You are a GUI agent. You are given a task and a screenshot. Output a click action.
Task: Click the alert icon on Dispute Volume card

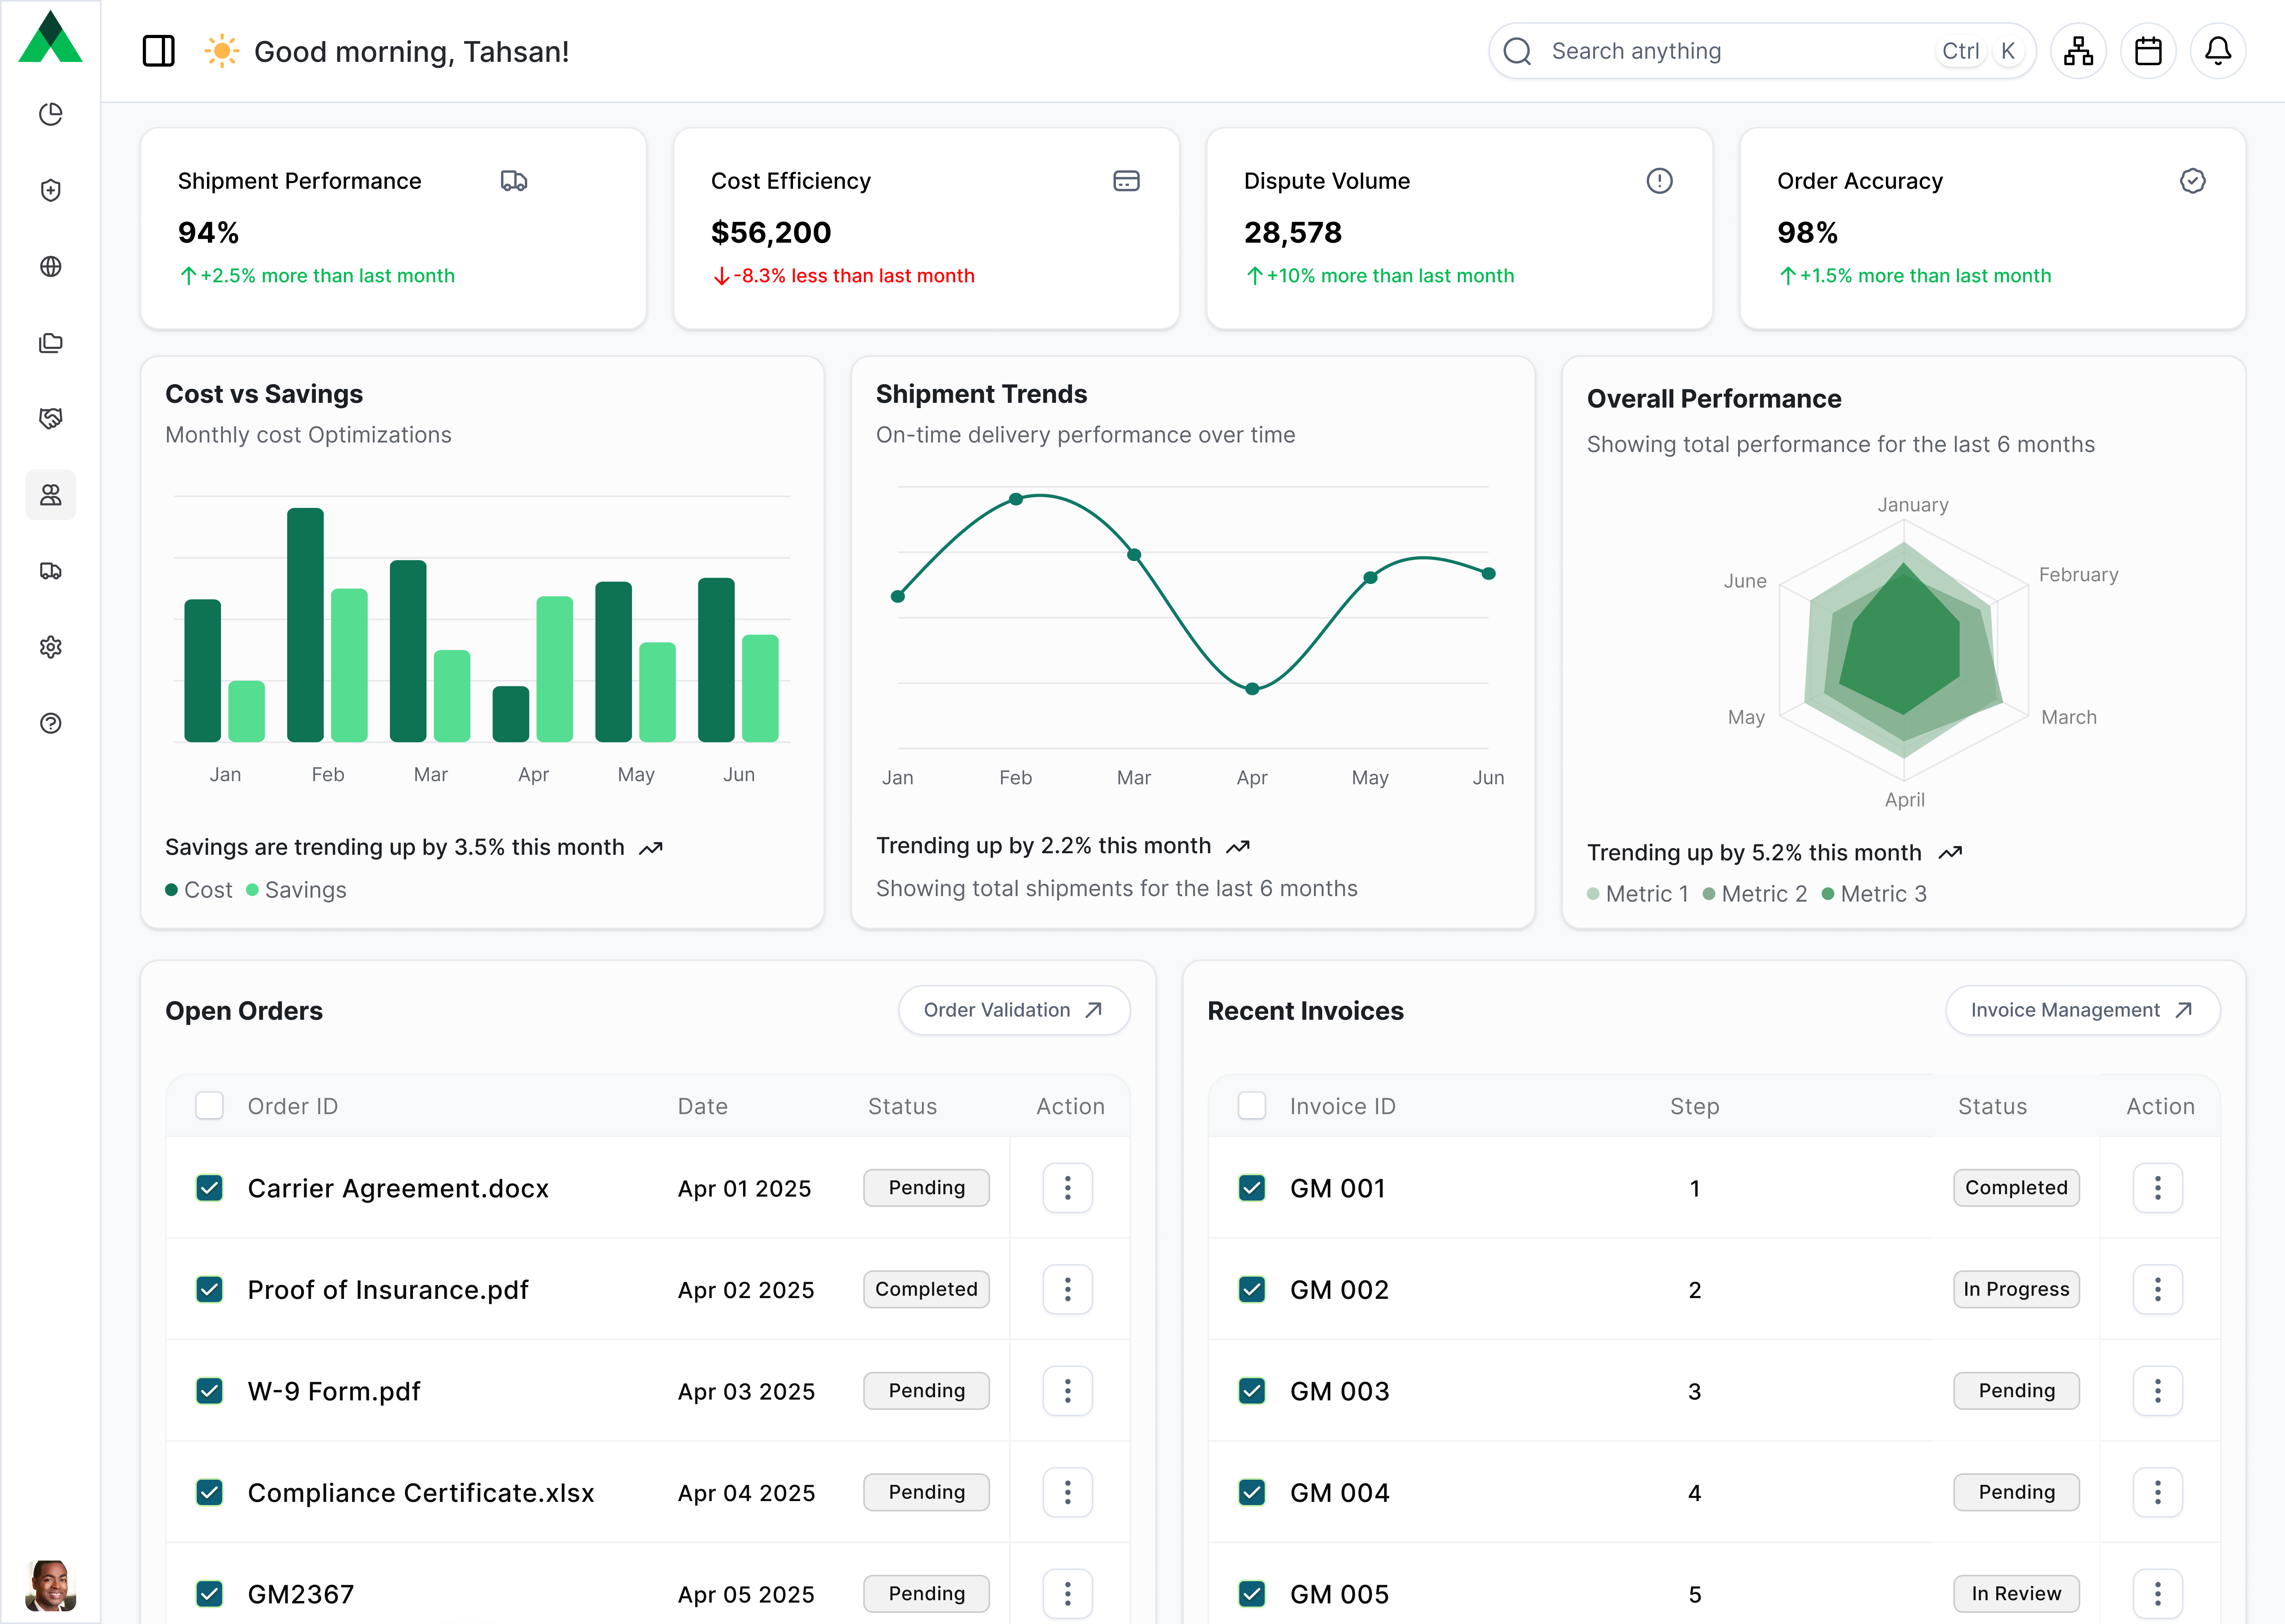(1660, 181)
